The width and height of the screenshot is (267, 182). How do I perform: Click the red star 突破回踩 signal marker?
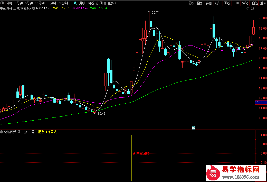[x=134, y=153]
